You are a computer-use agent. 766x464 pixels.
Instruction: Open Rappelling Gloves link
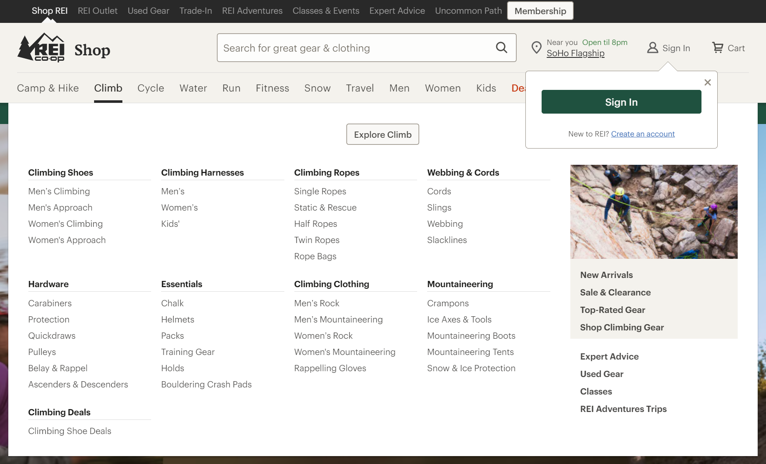click(x=330, y=368)
